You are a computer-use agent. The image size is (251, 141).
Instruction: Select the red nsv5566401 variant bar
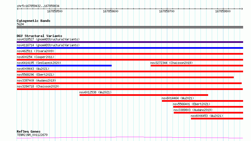(x=208, y=107)
